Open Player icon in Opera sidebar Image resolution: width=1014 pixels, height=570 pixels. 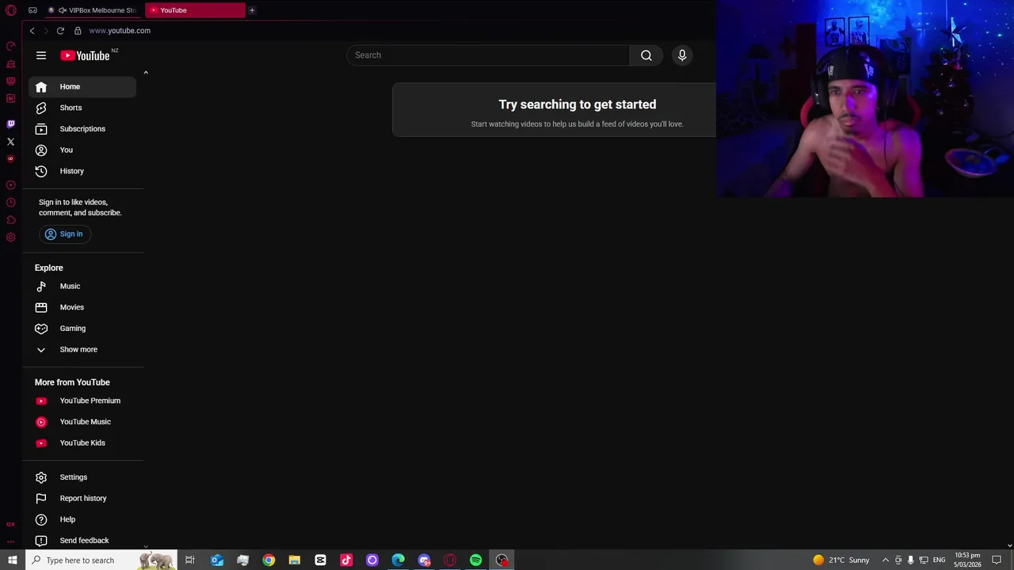click(11, 185)
